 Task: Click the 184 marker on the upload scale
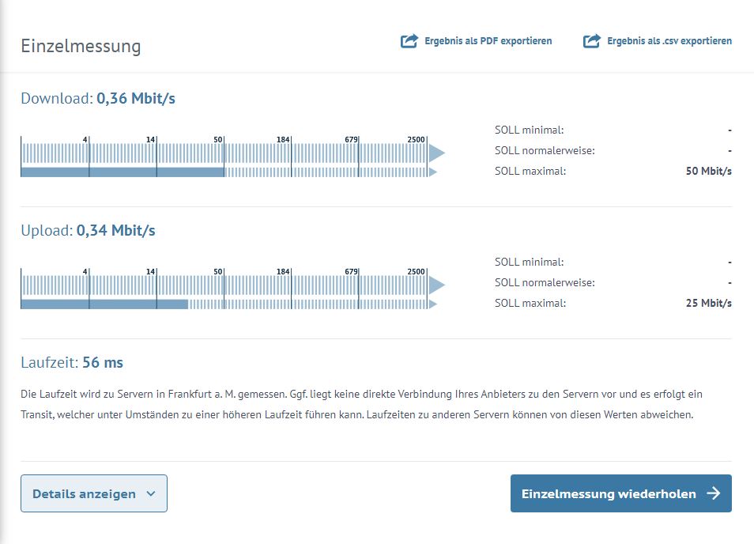(x=283, y=272)
